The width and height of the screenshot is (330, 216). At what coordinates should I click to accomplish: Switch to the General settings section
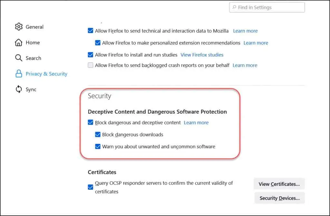(34, 27)
